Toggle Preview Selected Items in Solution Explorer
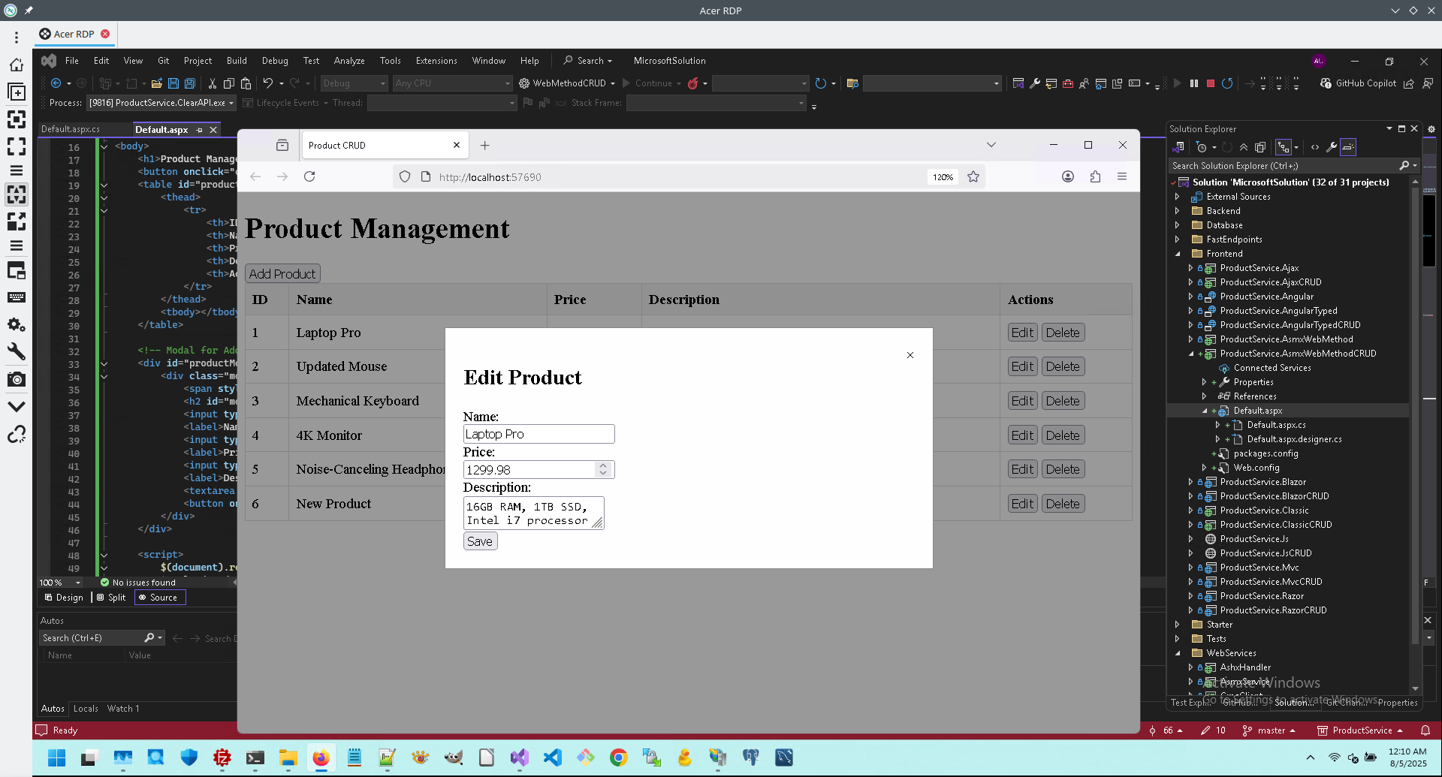1442x777 pixels. coord(1348,147)
